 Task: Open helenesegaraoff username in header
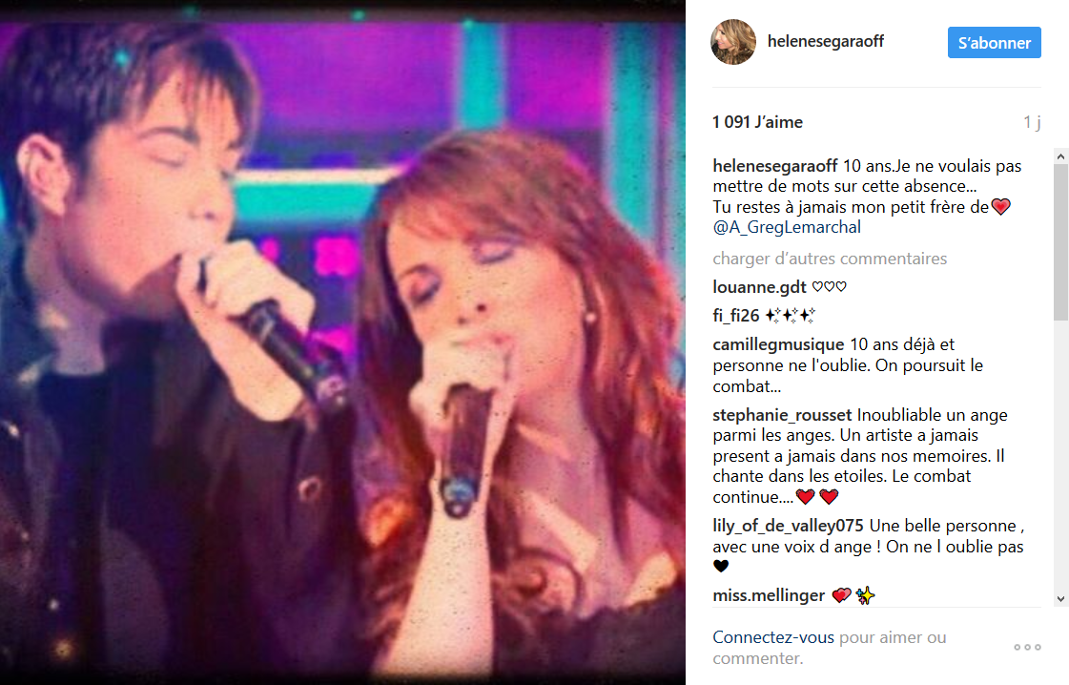[x=826, y=41]
